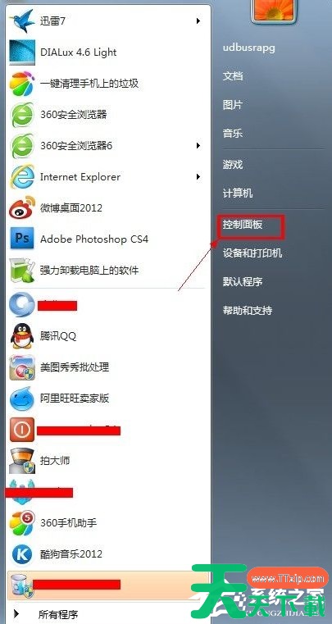Expand 360安全浏览器6 submenu arrow
The height and width of the screenshot is (624, 332).
coord(198,146)
